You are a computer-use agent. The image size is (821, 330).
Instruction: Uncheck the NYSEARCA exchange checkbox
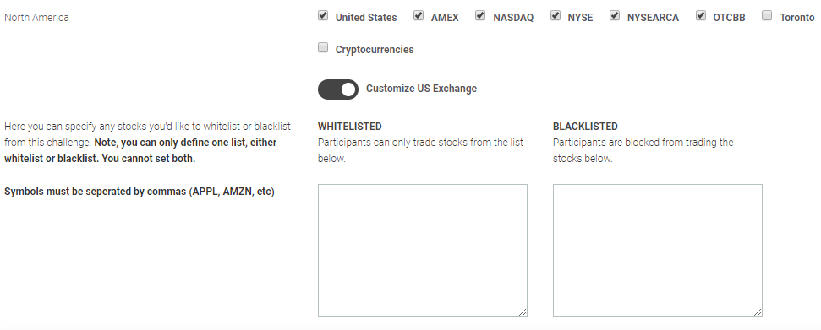tap(615, 16)
